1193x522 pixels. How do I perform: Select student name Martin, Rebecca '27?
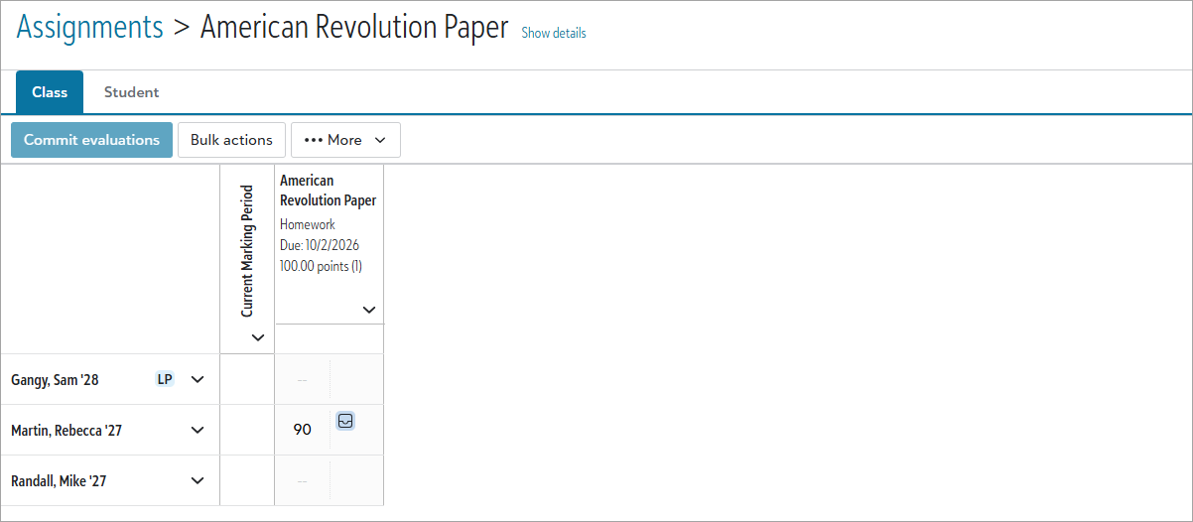tap(66, 430)
